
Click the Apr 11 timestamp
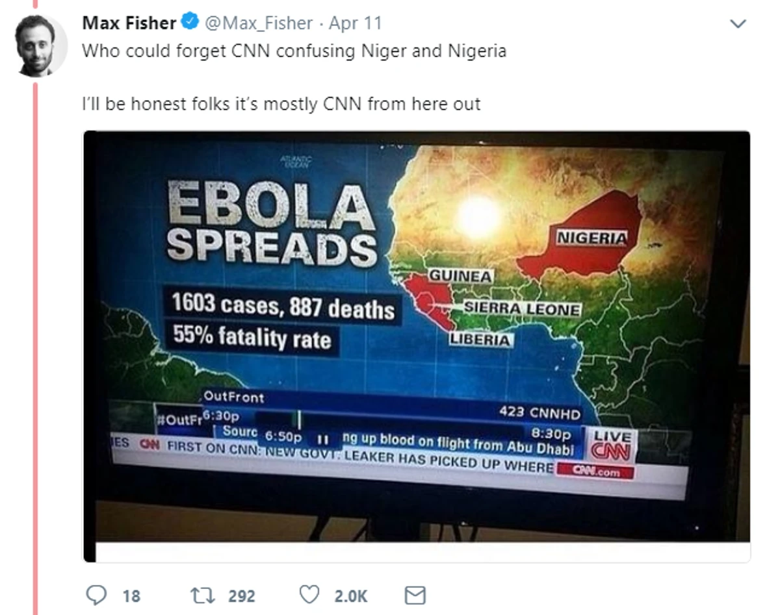click(x=355, y=23)
